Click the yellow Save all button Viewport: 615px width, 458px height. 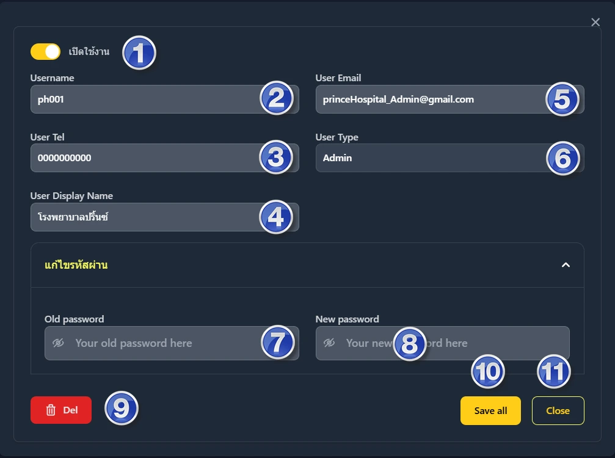pyautogui.click(x=490, y=410)
